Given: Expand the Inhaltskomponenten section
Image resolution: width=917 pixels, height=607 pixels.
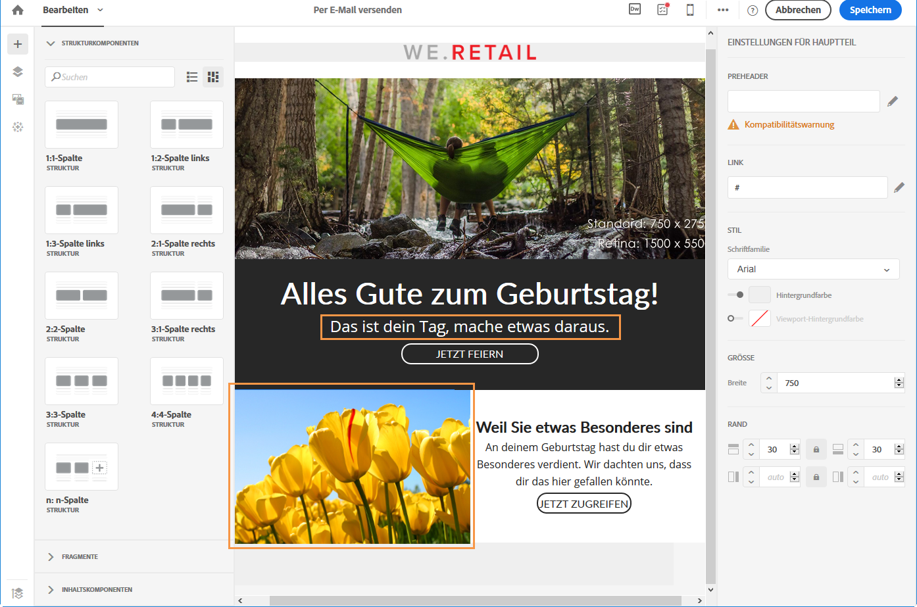Looking at the screenshot, I should [96, 590].
